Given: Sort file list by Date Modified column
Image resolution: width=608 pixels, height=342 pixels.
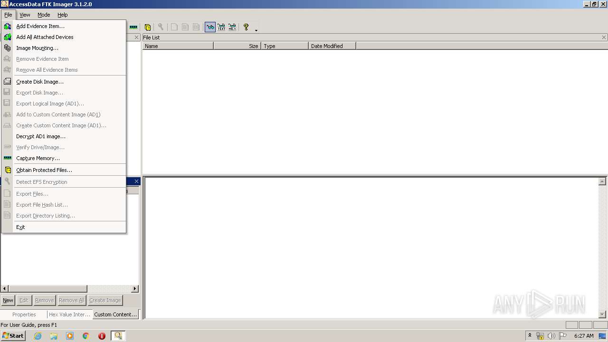Looking at the screenshot, I should tap(332, 46).
